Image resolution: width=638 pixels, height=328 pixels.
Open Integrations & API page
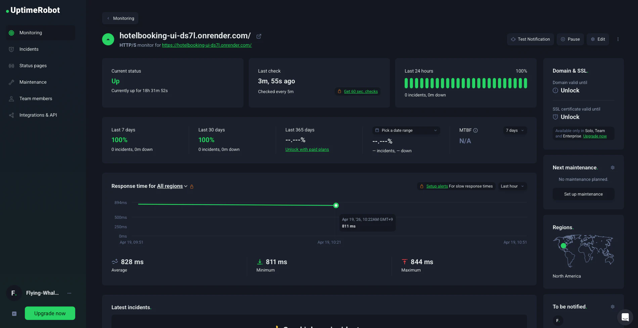pos(41,115)
